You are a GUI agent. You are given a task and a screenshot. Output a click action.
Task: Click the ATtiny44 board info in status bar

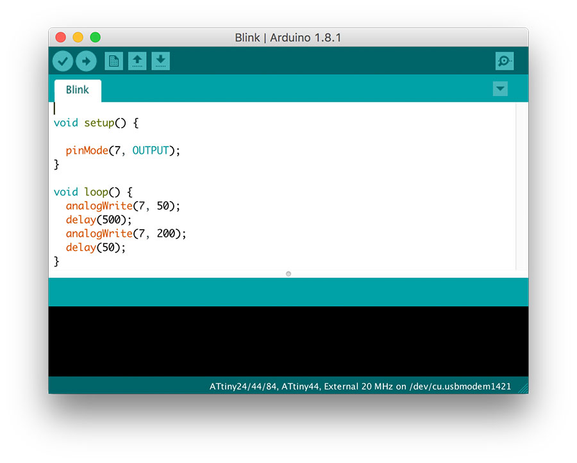pos(360,386)
